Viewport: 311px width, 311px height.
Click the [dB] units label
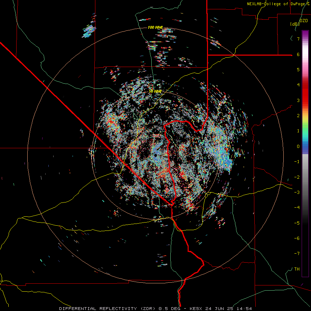pyautogui.click(x=295, y=24)
